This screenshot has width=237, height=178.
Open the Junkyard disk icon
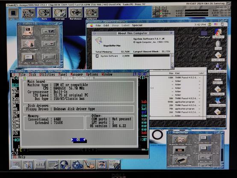pos(91,14)
